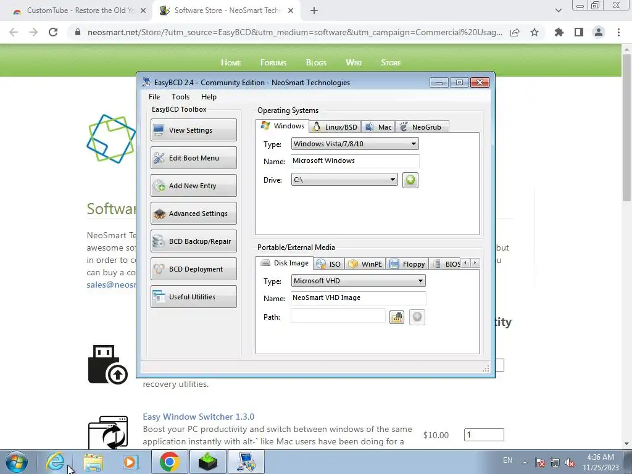The height and width of the screenshot is (474, 632).
Task: Click the Wiki link in NeoSmart navbar
Action: (354, 62)
